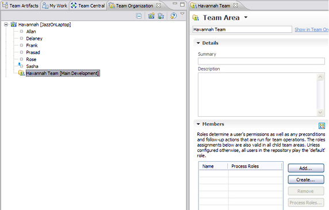
Task: Open the Team Area header dropdown arrow
Action: pyautogui.click(x=246, y=17)
